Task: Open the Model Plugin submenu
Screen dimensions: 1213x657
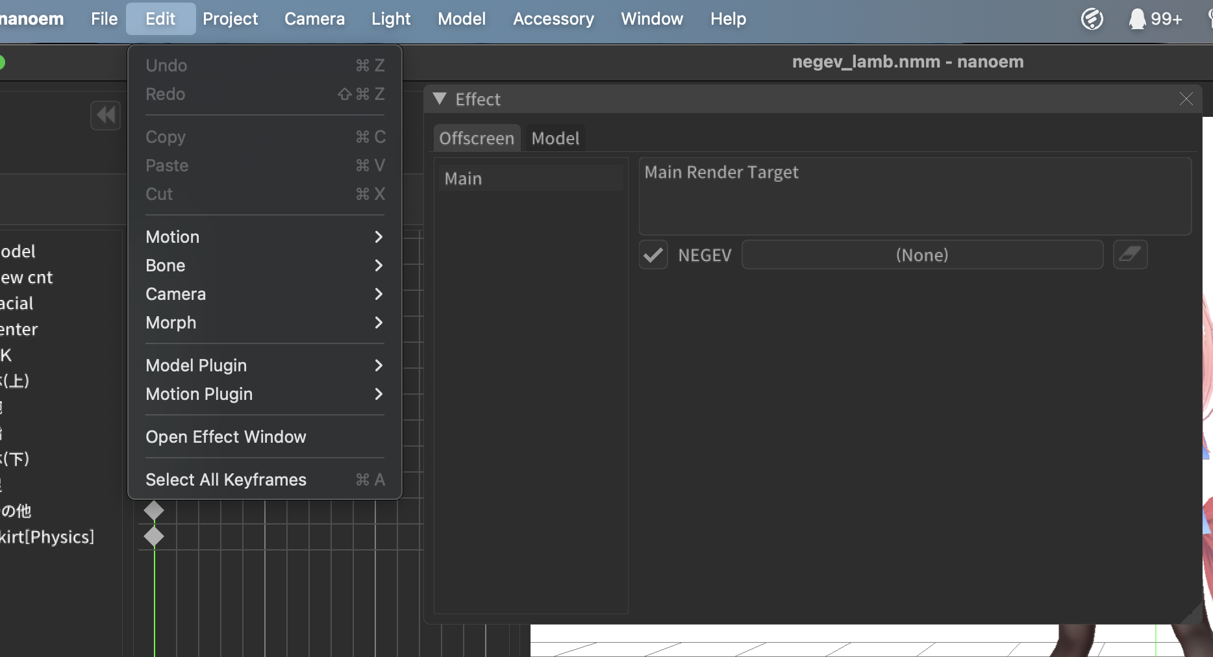Action: tap(264, 366)
